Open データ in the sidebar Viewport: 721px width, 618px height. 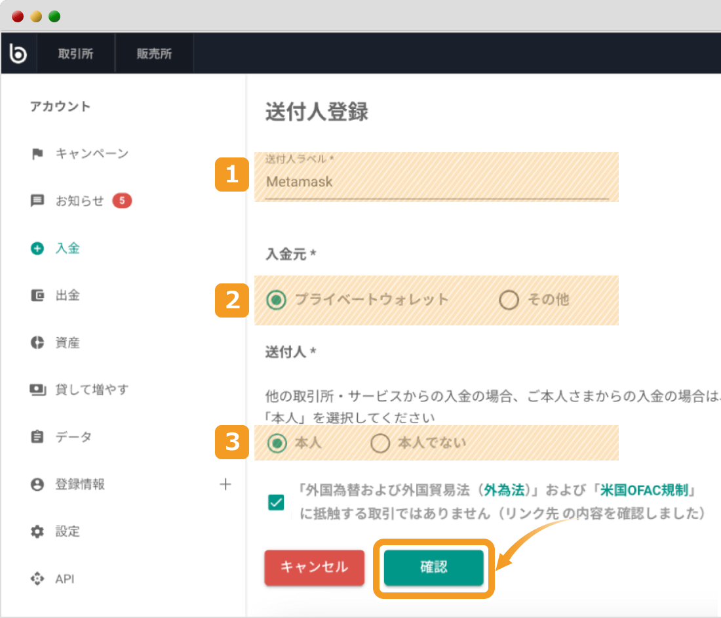(x=73, y=437)
